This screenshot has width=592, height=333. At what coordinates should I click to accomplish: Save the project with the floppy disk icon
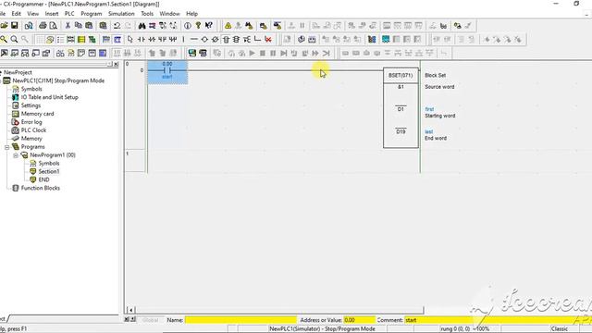(x=15, y=26)
